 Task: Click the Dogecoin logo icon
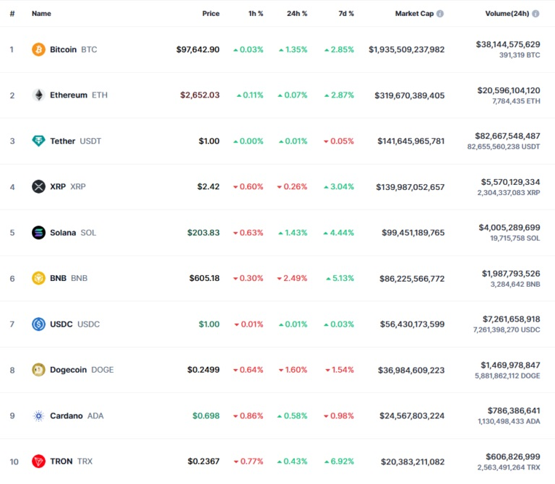click(x=38, y=370)
